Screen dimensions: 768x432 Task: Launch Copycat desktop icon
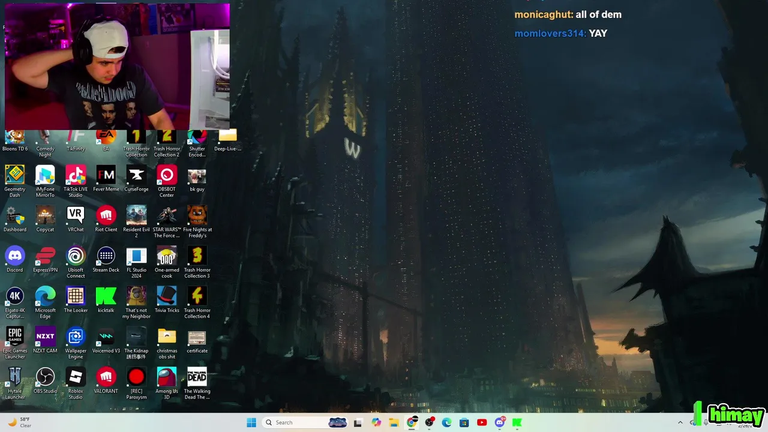click(x=45, y=219)
